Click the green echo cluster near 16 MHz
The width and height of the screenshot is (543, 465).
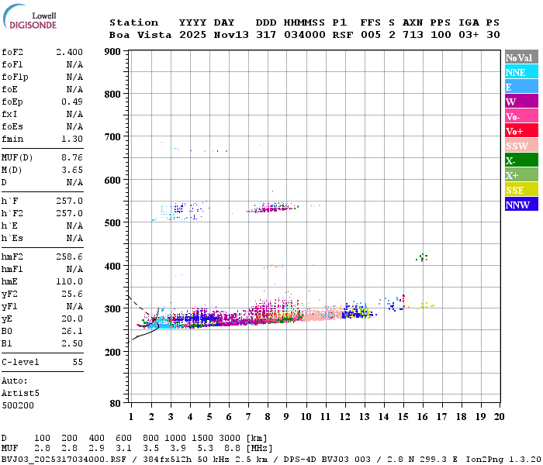422,257
